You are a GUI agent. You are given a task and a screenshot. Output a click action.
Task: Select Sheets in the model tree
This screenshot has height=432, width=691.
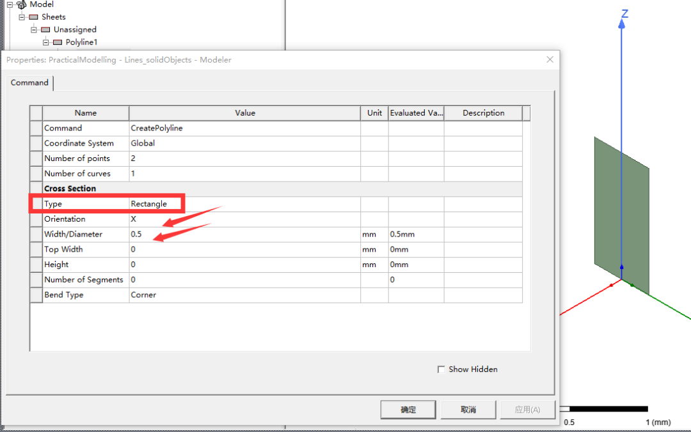(x=53, y=17)
